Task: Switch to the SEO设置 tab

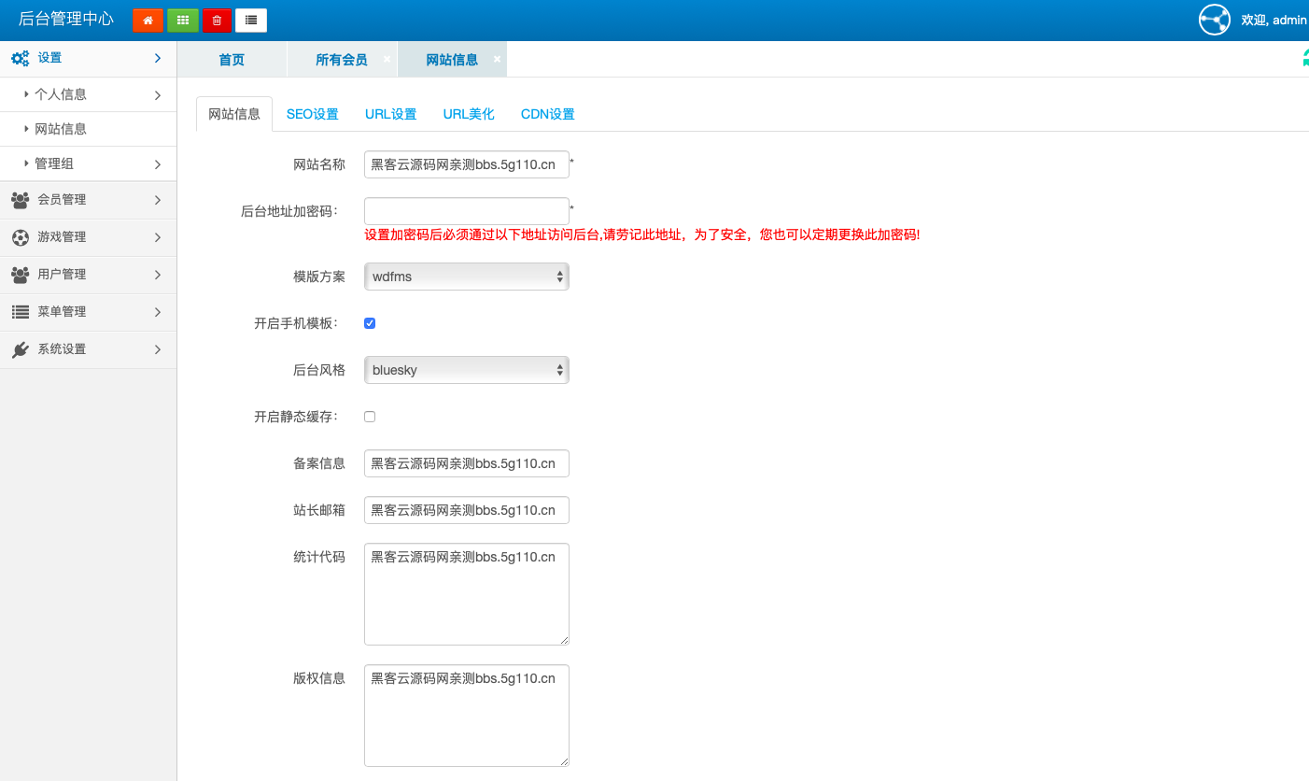Action: [312, 114]
